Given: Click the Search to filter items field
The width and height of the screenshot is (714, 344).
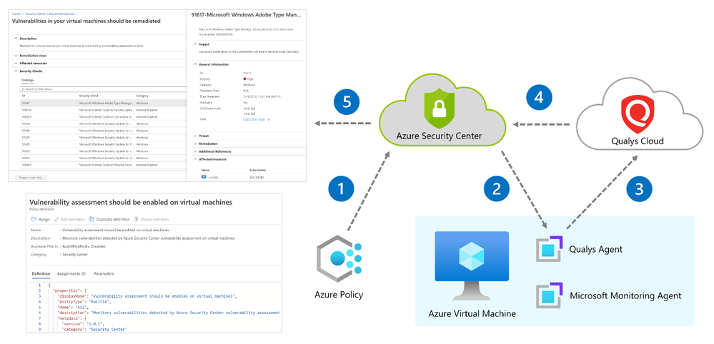Looking at the screenshot, I should click(x=102, y=89).
